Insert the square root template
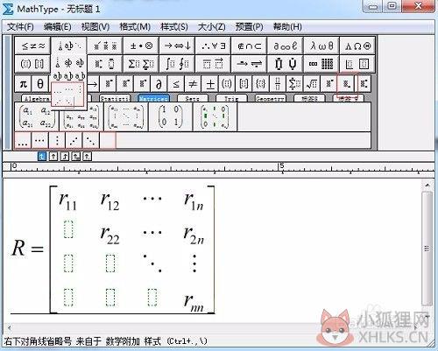438x351 pixels. click(x=312, y=84)
